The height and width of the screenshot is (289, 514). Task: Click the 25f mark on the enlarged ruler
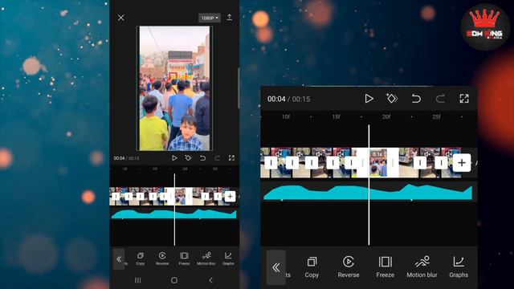coord(436,116)
